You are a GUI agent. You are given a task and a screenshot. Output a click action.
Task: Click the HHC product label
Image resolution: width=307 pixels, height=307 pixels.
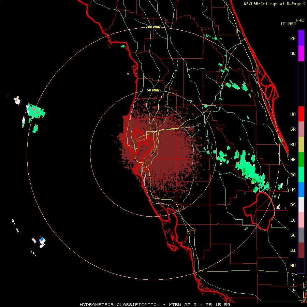pyautogui.click(x=299, y=20)
